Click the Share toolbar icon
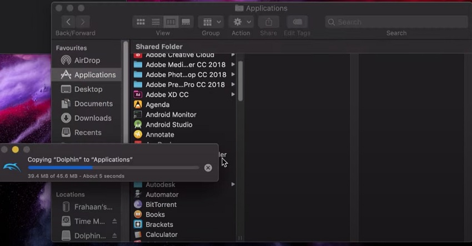Viewport: 472px width, 246px height. (x=268, y=22)
